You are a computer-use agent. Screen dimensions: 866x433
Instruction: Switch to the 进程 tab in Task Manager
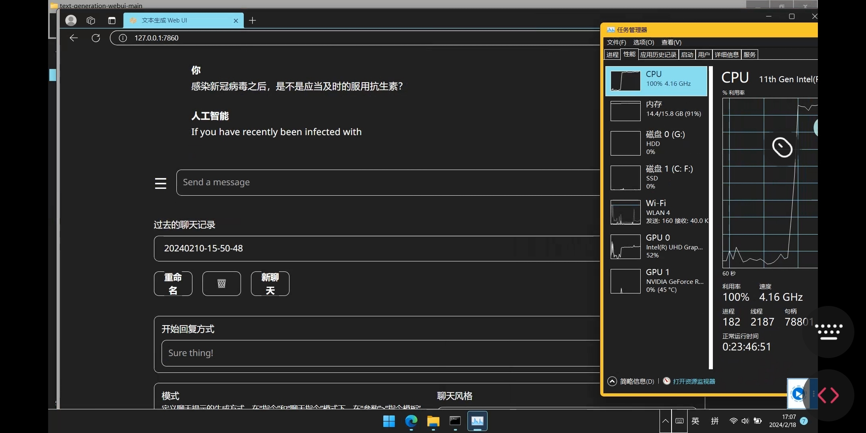(612, 55)
